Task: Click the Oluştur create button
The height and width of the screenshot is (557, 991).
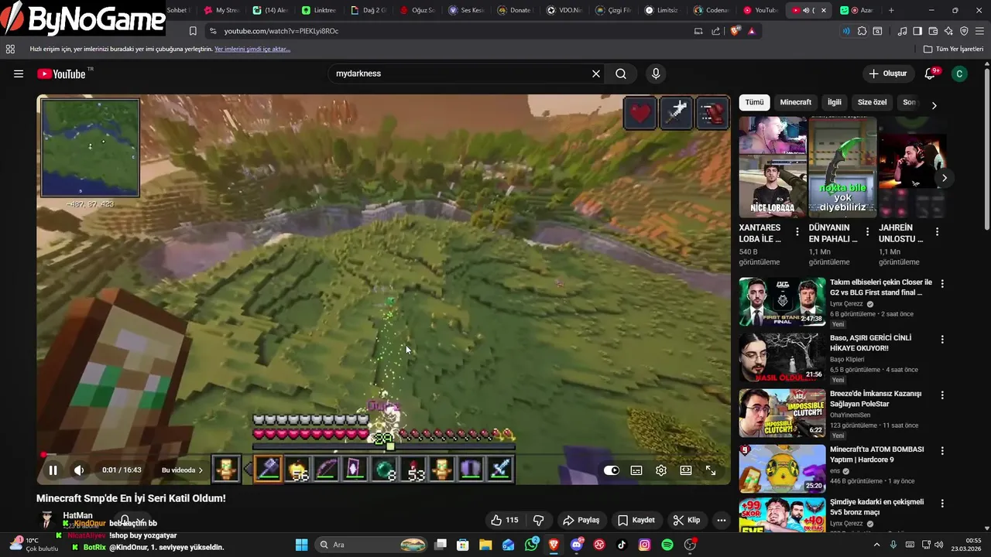Action: coord(887,73)
